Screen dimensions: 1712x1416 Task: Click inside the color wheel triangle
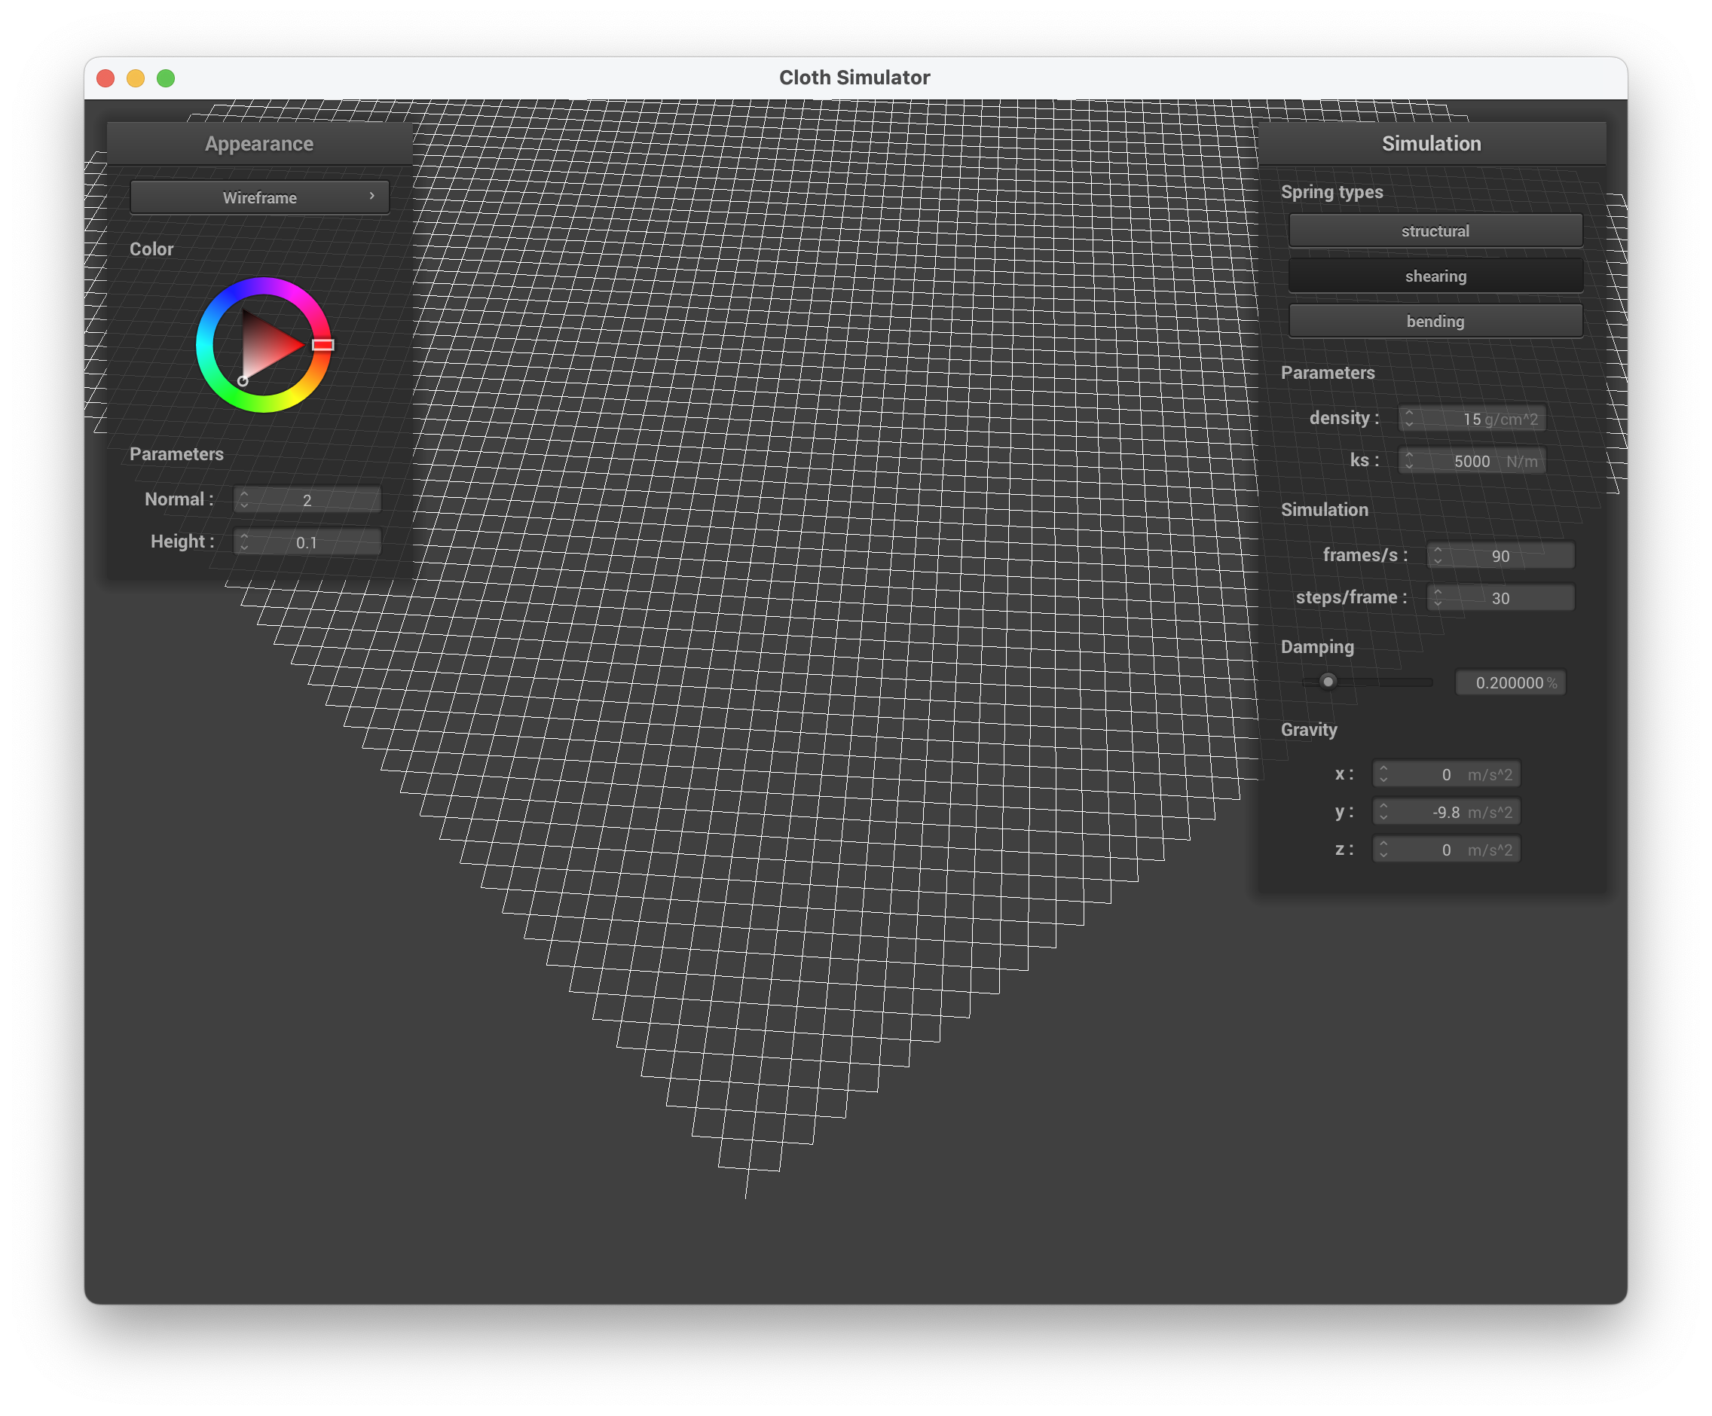coord(265,346)
